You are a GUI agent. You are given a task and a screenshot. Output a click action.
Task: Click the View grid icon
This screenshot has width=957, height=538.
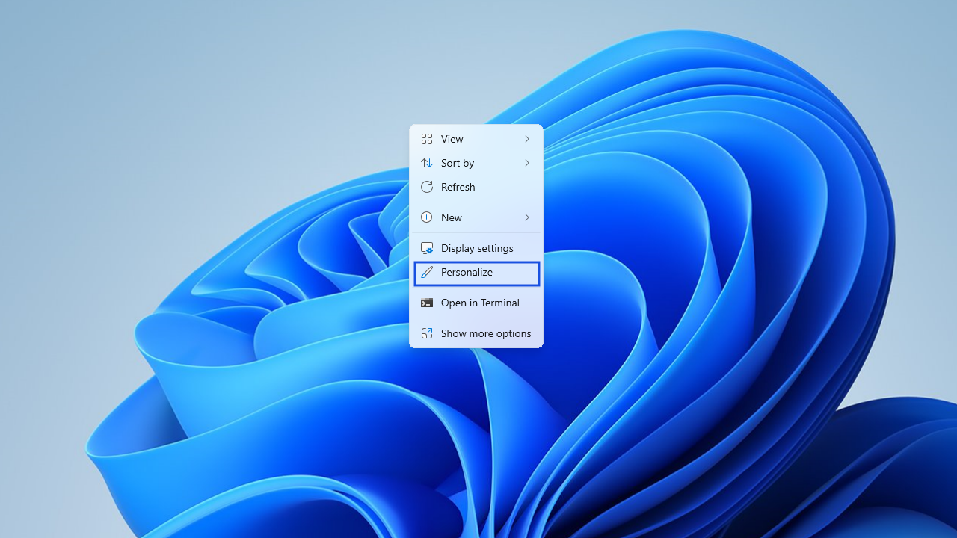click(x=427, y=139)
